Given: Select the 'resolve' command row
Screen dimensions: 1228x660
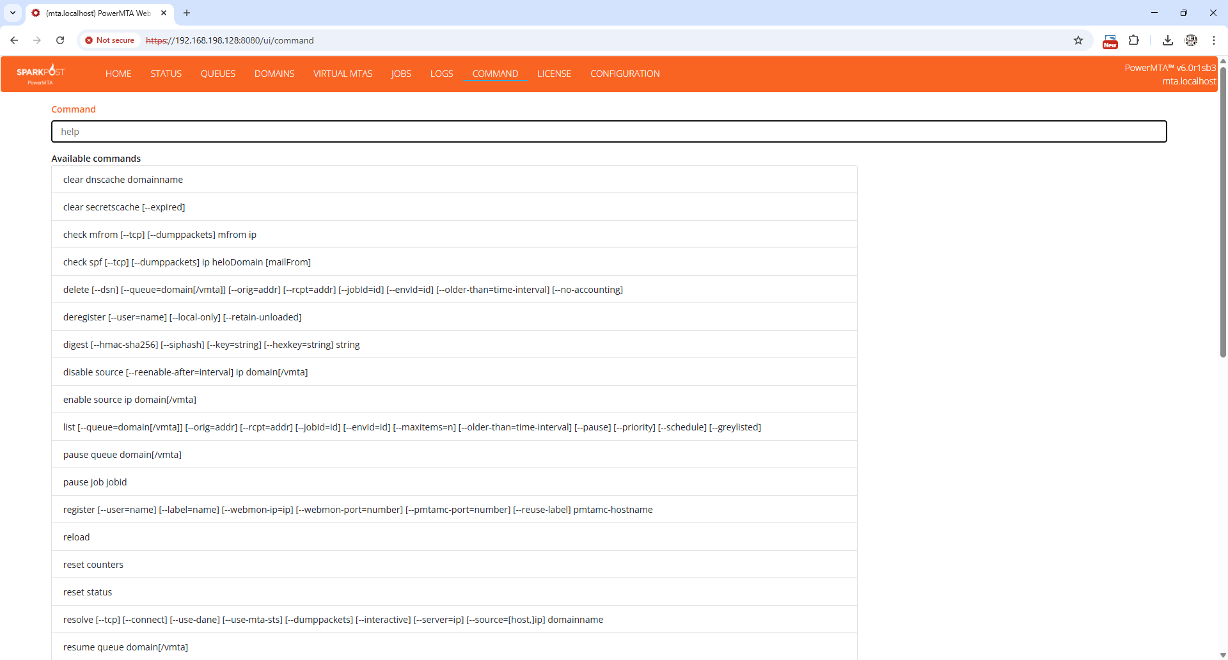Looking at the screenshot, I should 454,620.
